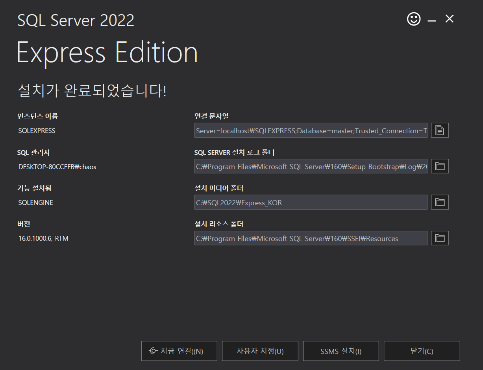This screenshot has height=370, width=483.
Task: Click the SQLENGINE installed feature value
Action: click(36, 202)
